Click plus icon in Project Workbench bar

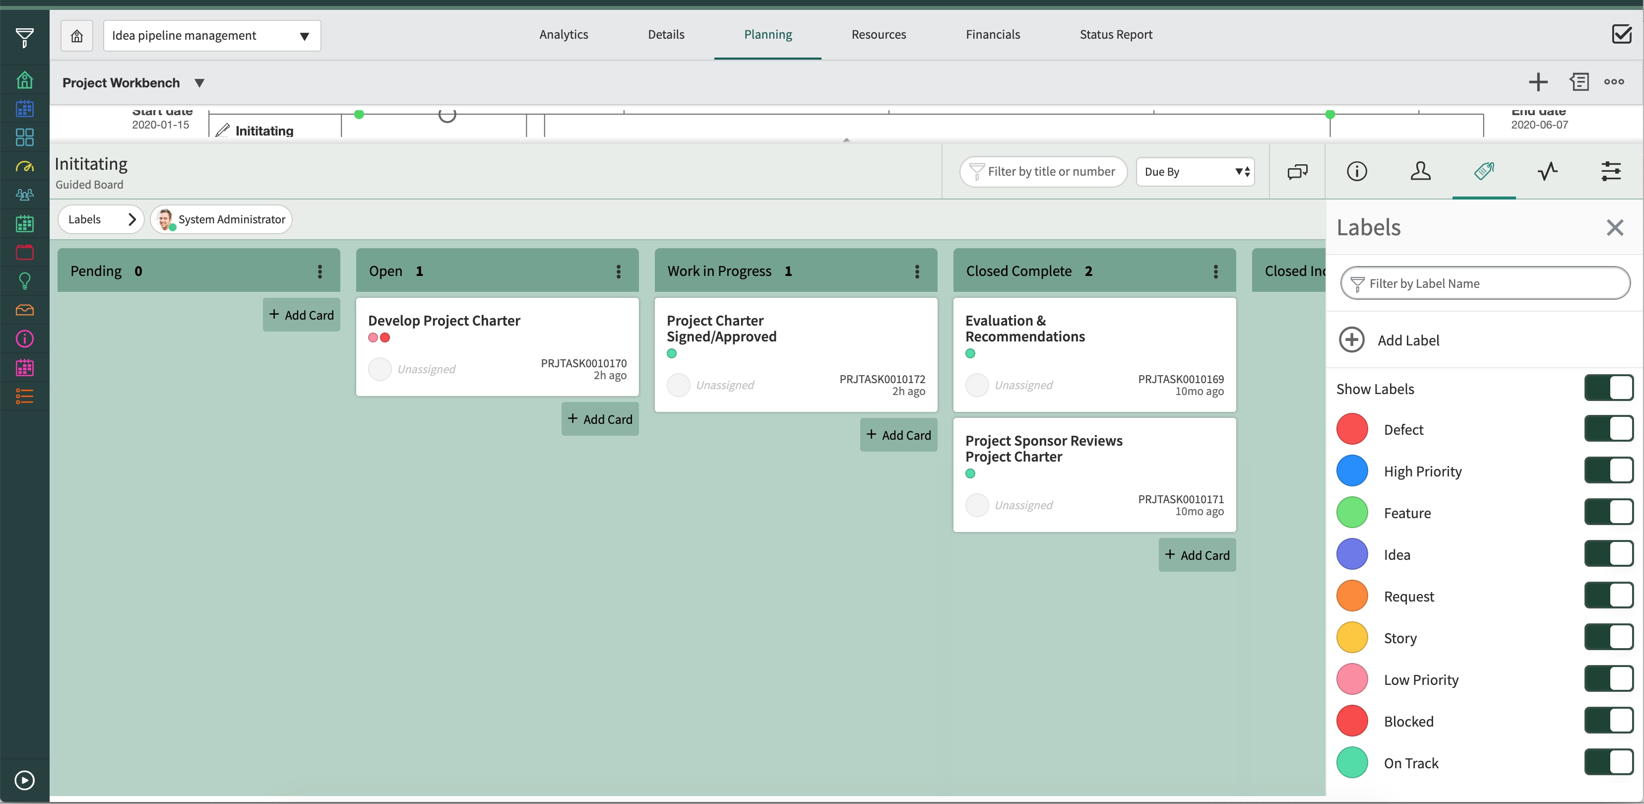click(x=1538, y=82)
